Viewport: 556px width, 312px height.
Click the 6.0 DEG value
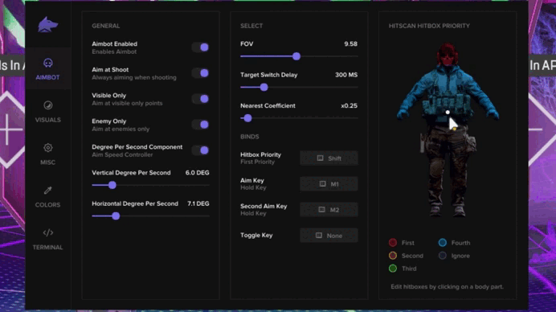(197, 173)
